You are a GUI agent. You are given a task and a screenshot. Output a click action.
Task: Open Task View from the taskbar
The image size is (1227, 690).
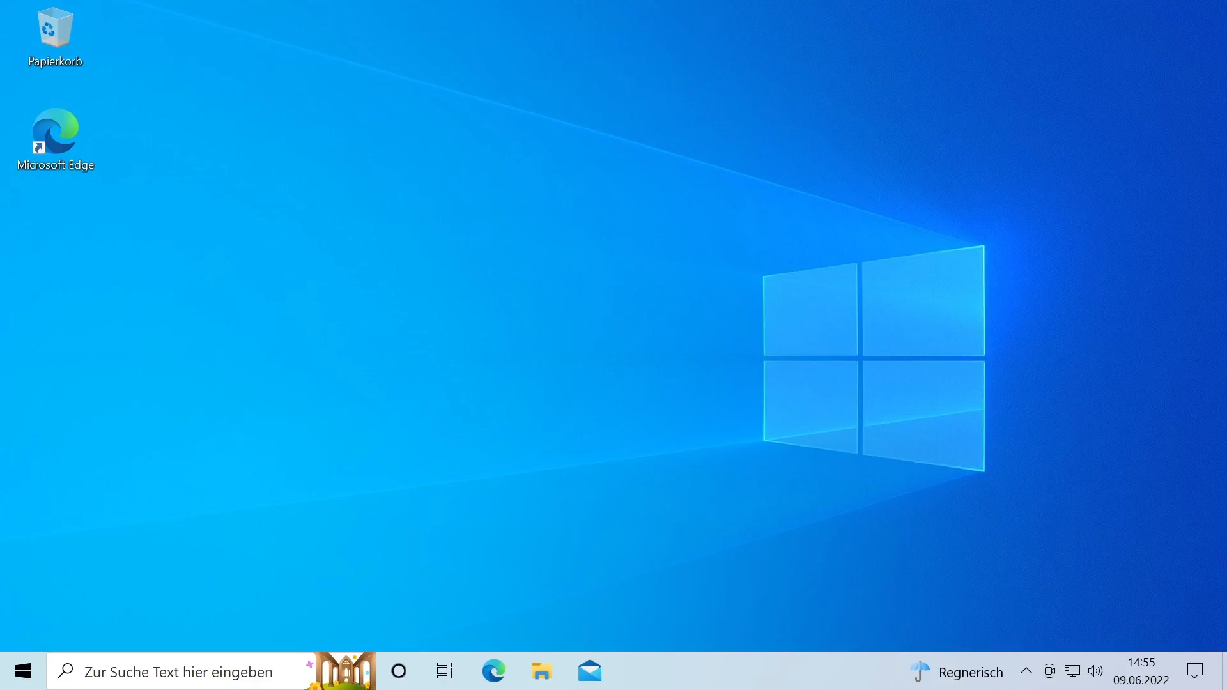[445, 671]
